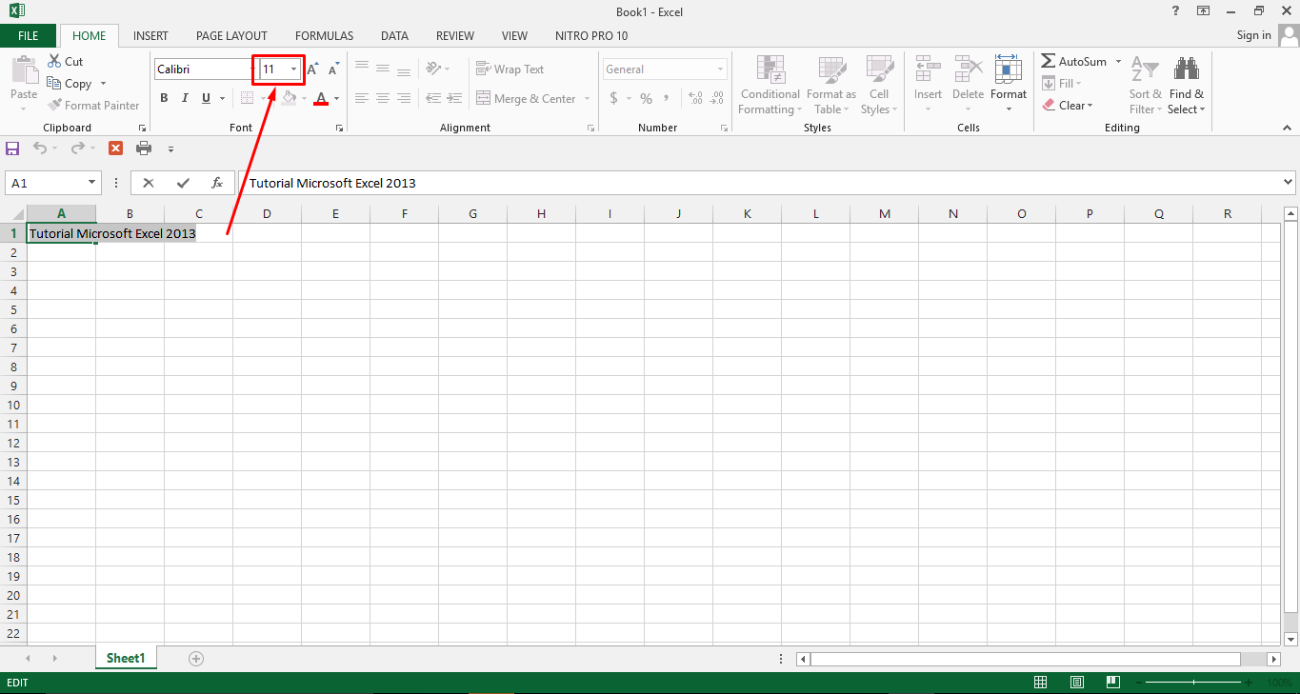Viewport: 1300px width, 694px height.
Task: Click the Delete cells icon
Action: [x=968, y=69]
